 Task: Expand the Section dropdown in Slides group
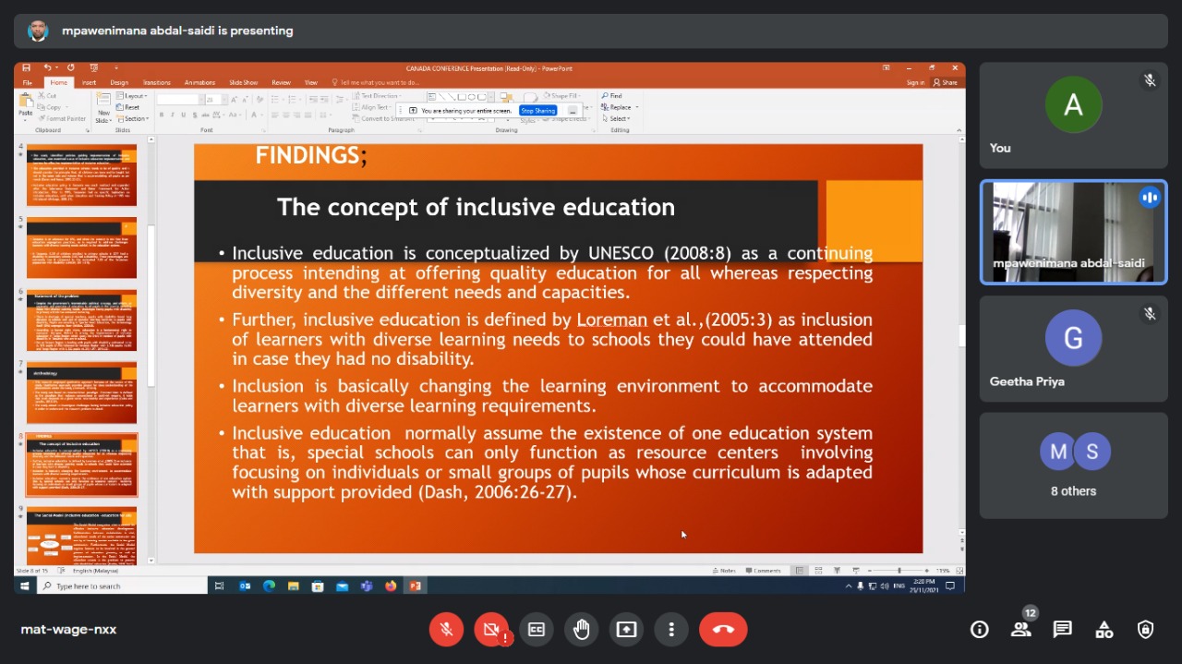point(133,119)
